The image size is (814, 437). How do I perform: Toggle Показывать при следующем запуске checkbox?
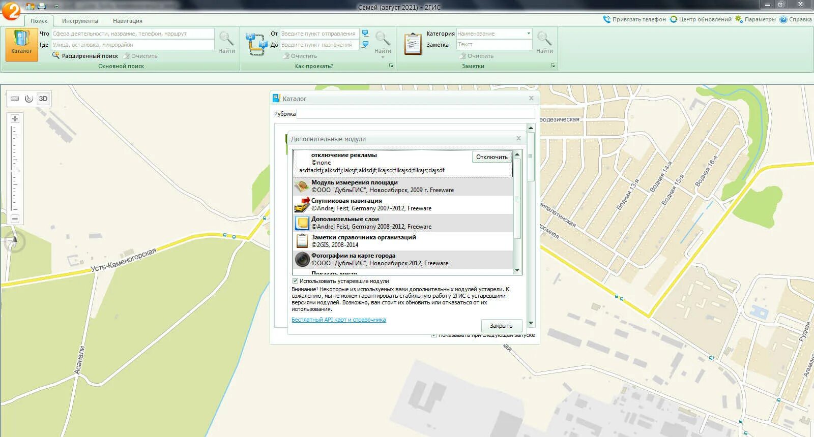434,335
